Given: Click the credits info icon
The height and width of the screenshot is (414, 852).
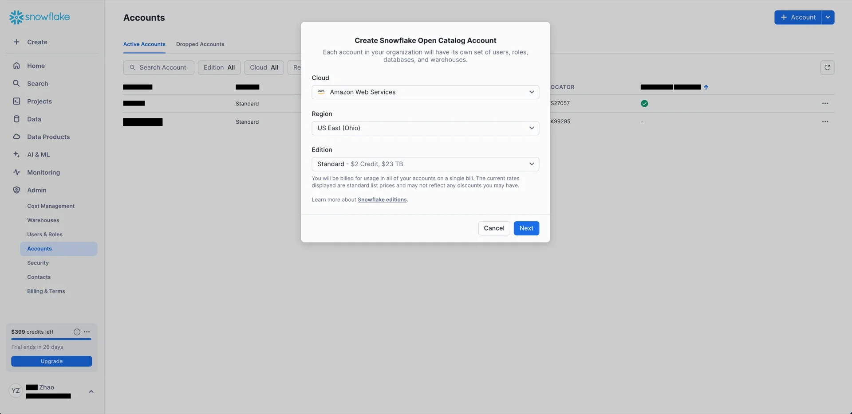Looking at the screenshot, I should pyautogui.click(x=77, y=332).
